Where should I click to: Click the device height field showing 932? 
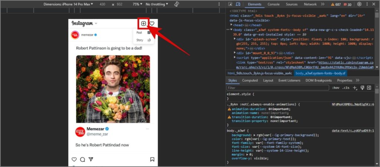tap(119, 4)
